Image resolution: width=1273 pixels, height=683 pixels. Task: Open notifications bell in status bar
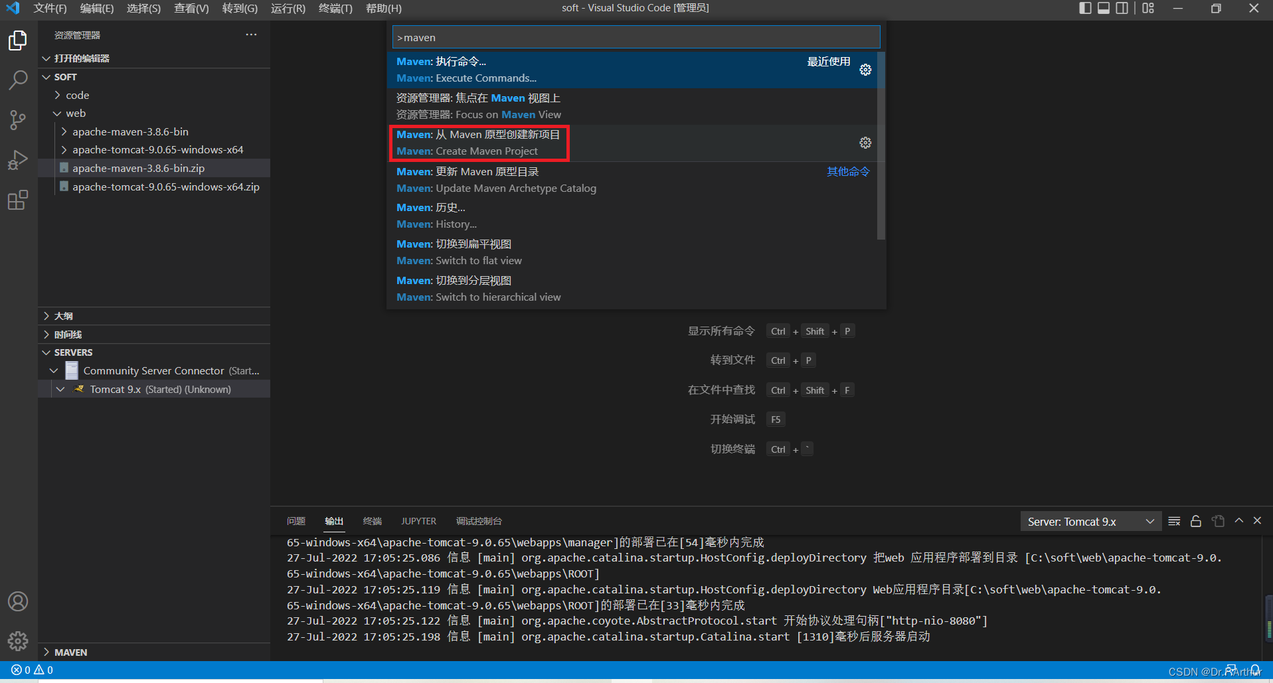(1255, 670)
